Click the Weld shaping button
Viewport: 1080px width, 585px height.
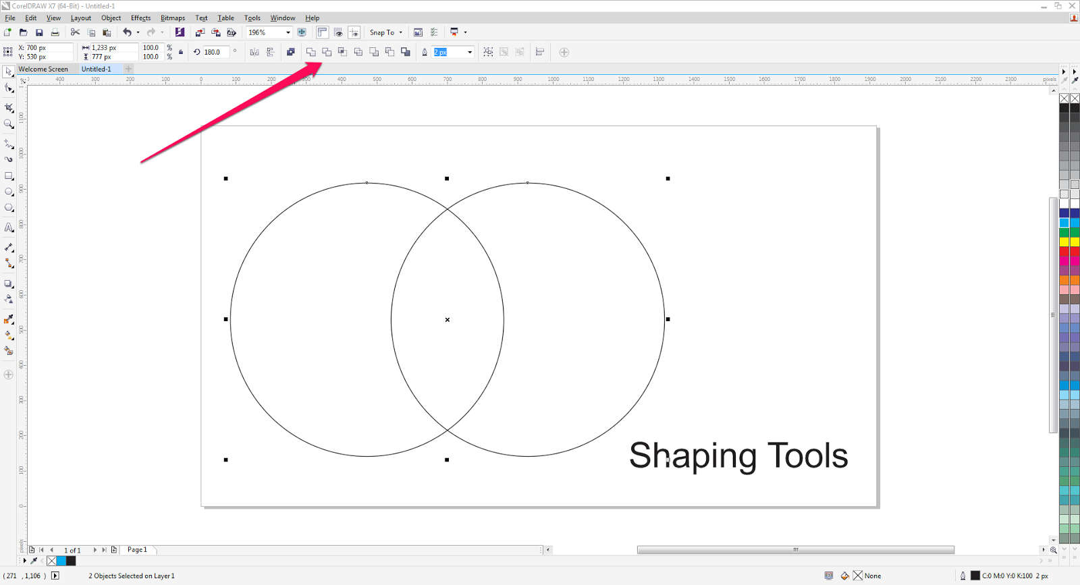311,52
